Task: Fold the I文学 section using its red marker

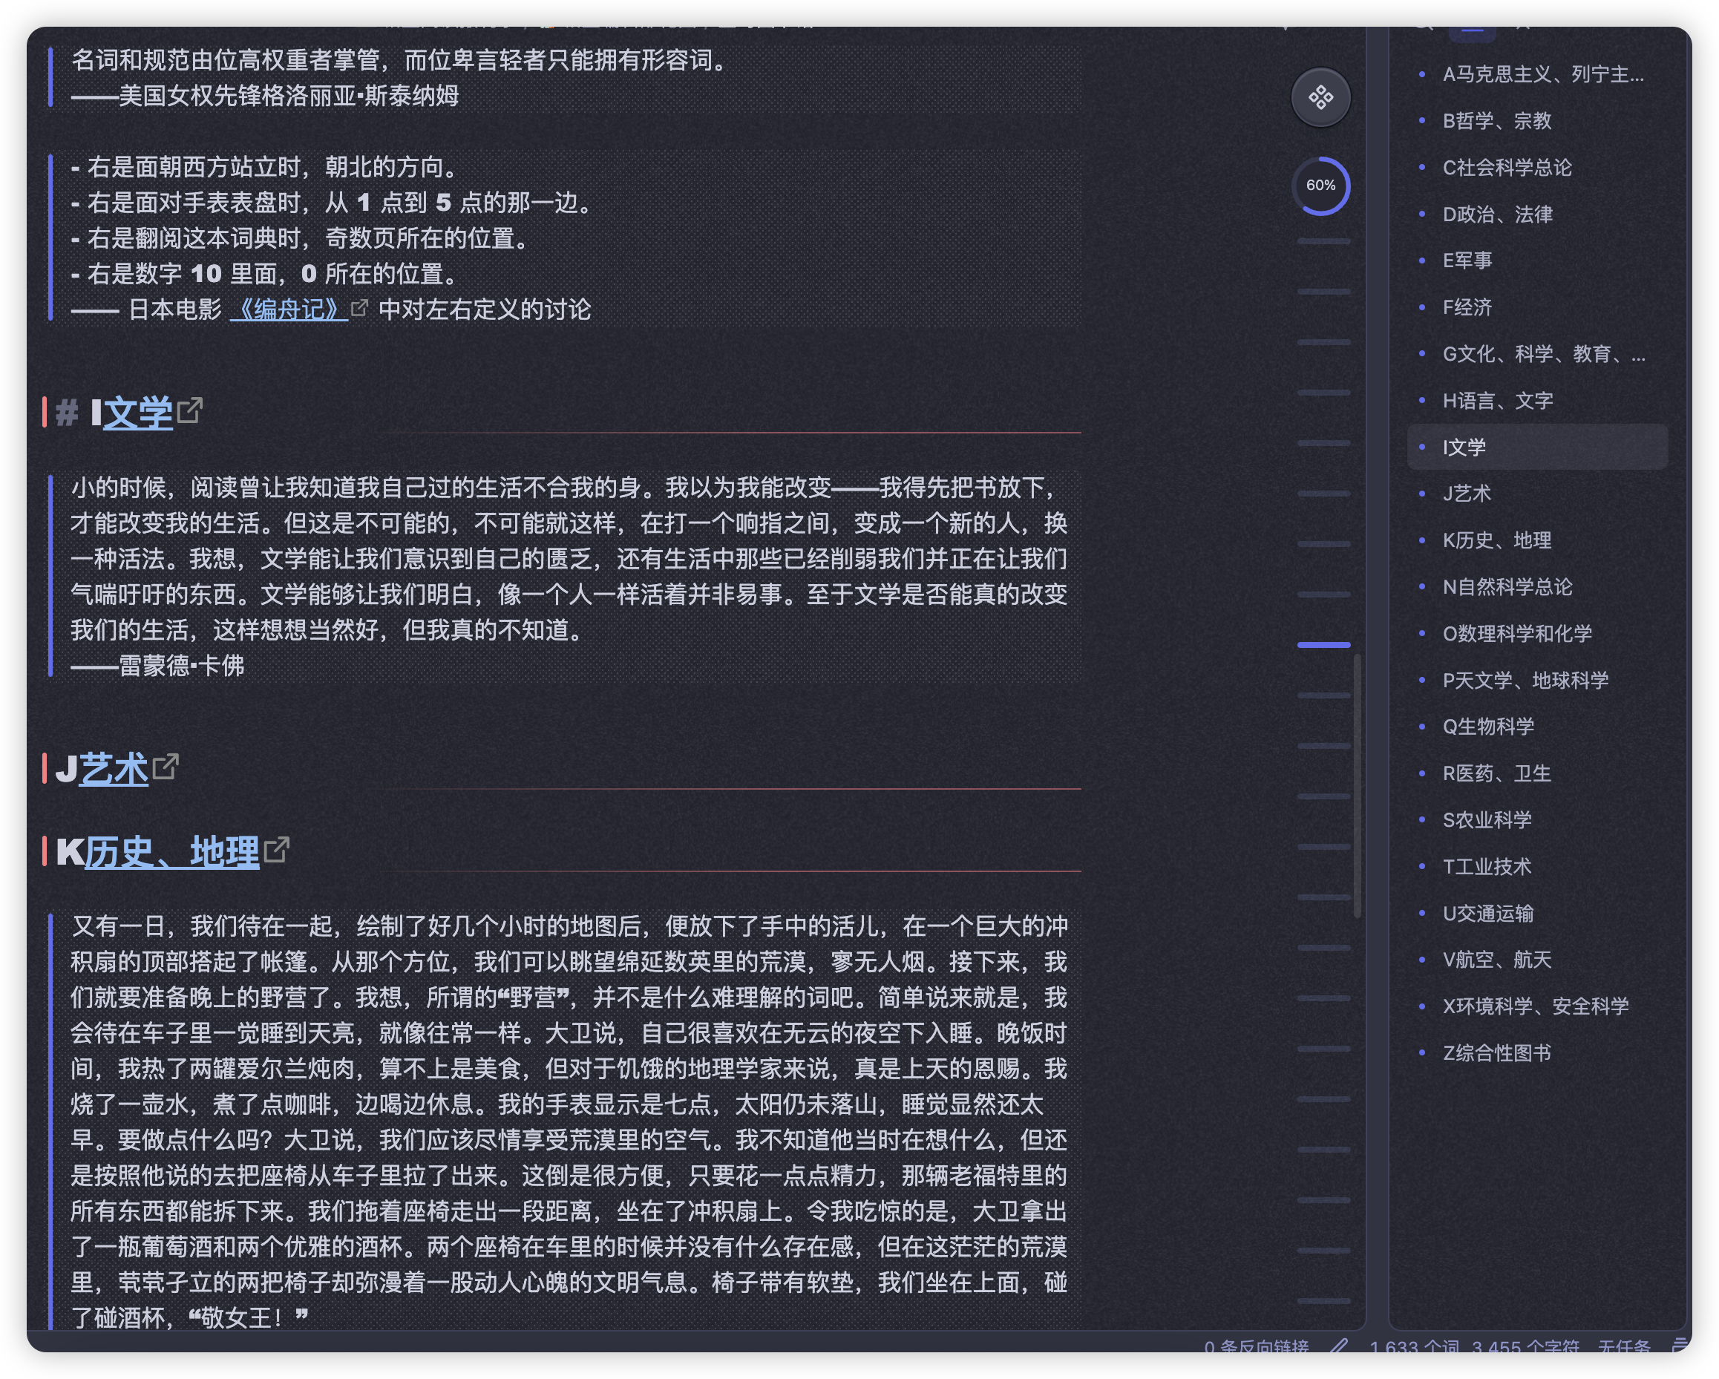Action: click(45, 411)
